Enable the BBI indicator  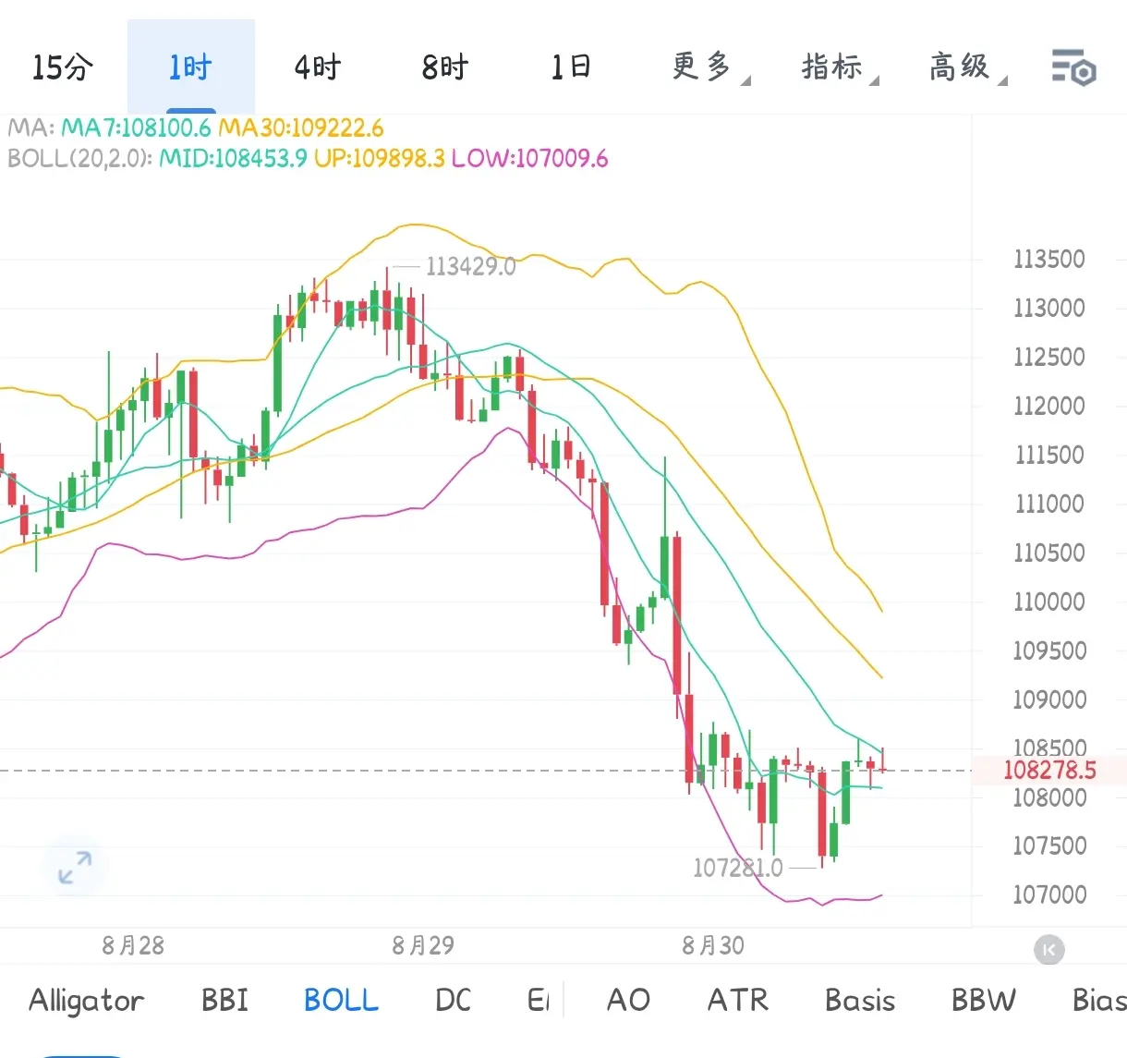click(x=224, y=1000)
